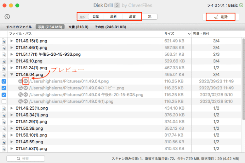
Task: Uncheck /Users/highsierra/Pictures/011.49.04.png checkbox
Action: coord(4,81)
